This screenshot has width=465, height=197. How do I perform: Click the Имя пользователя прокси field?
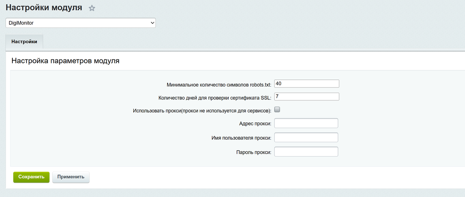pyautogui.click(x=306, y=137)
